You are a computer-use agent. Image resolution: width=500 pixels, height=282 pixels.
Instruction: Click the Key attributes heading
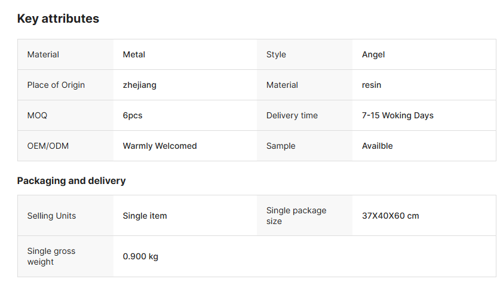pyautogui.click(x=58, y=19)
